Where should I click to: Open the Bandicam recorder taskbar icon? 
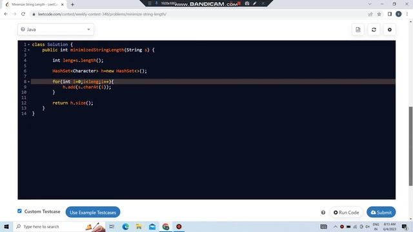tap(179, 226)
